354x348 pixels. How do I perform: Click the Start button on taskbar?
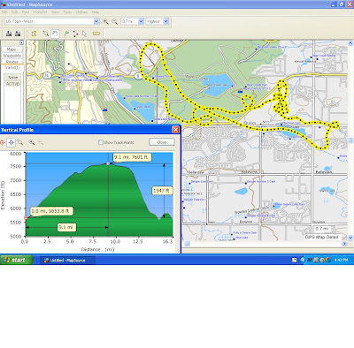pos(15,260)
